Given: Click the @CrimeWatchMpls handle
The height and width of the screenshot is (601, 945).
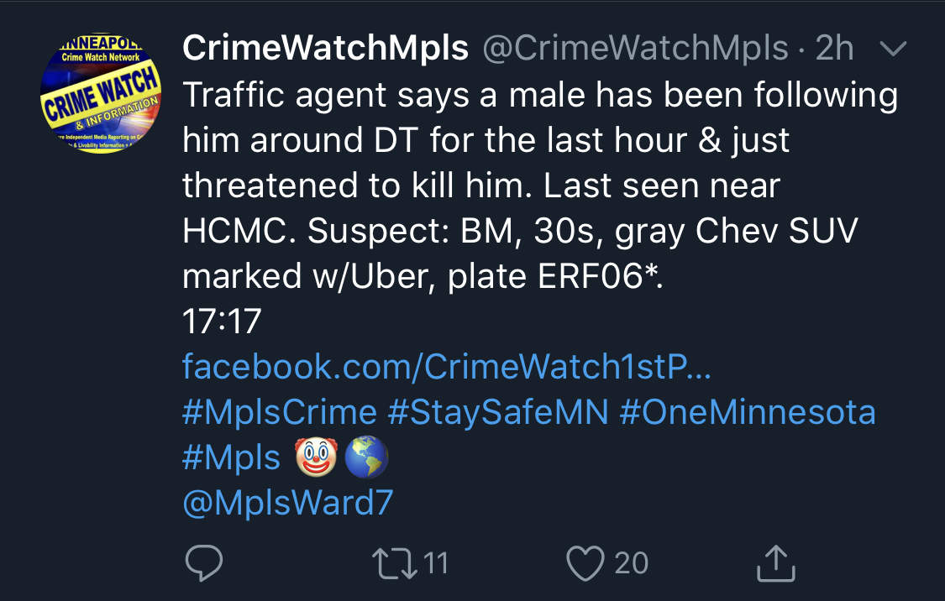Looking at the screenshot, I should 635,48.
